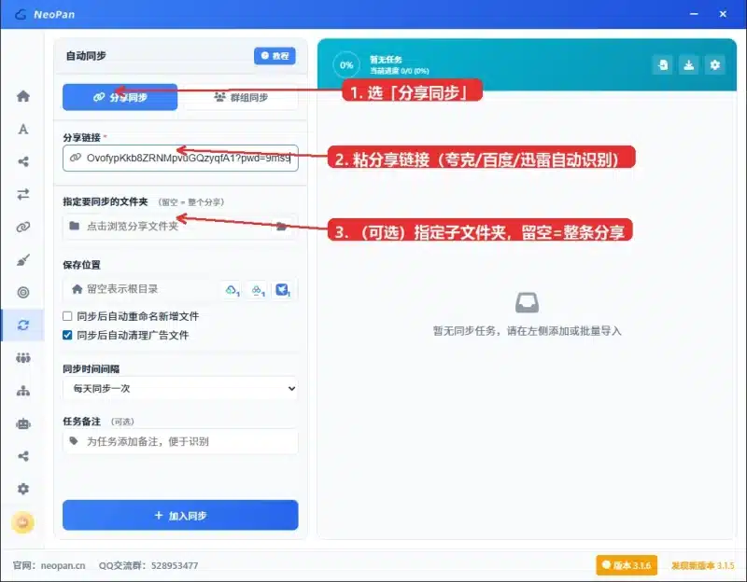Click the file import icon in task header

(x=663, y=65)
